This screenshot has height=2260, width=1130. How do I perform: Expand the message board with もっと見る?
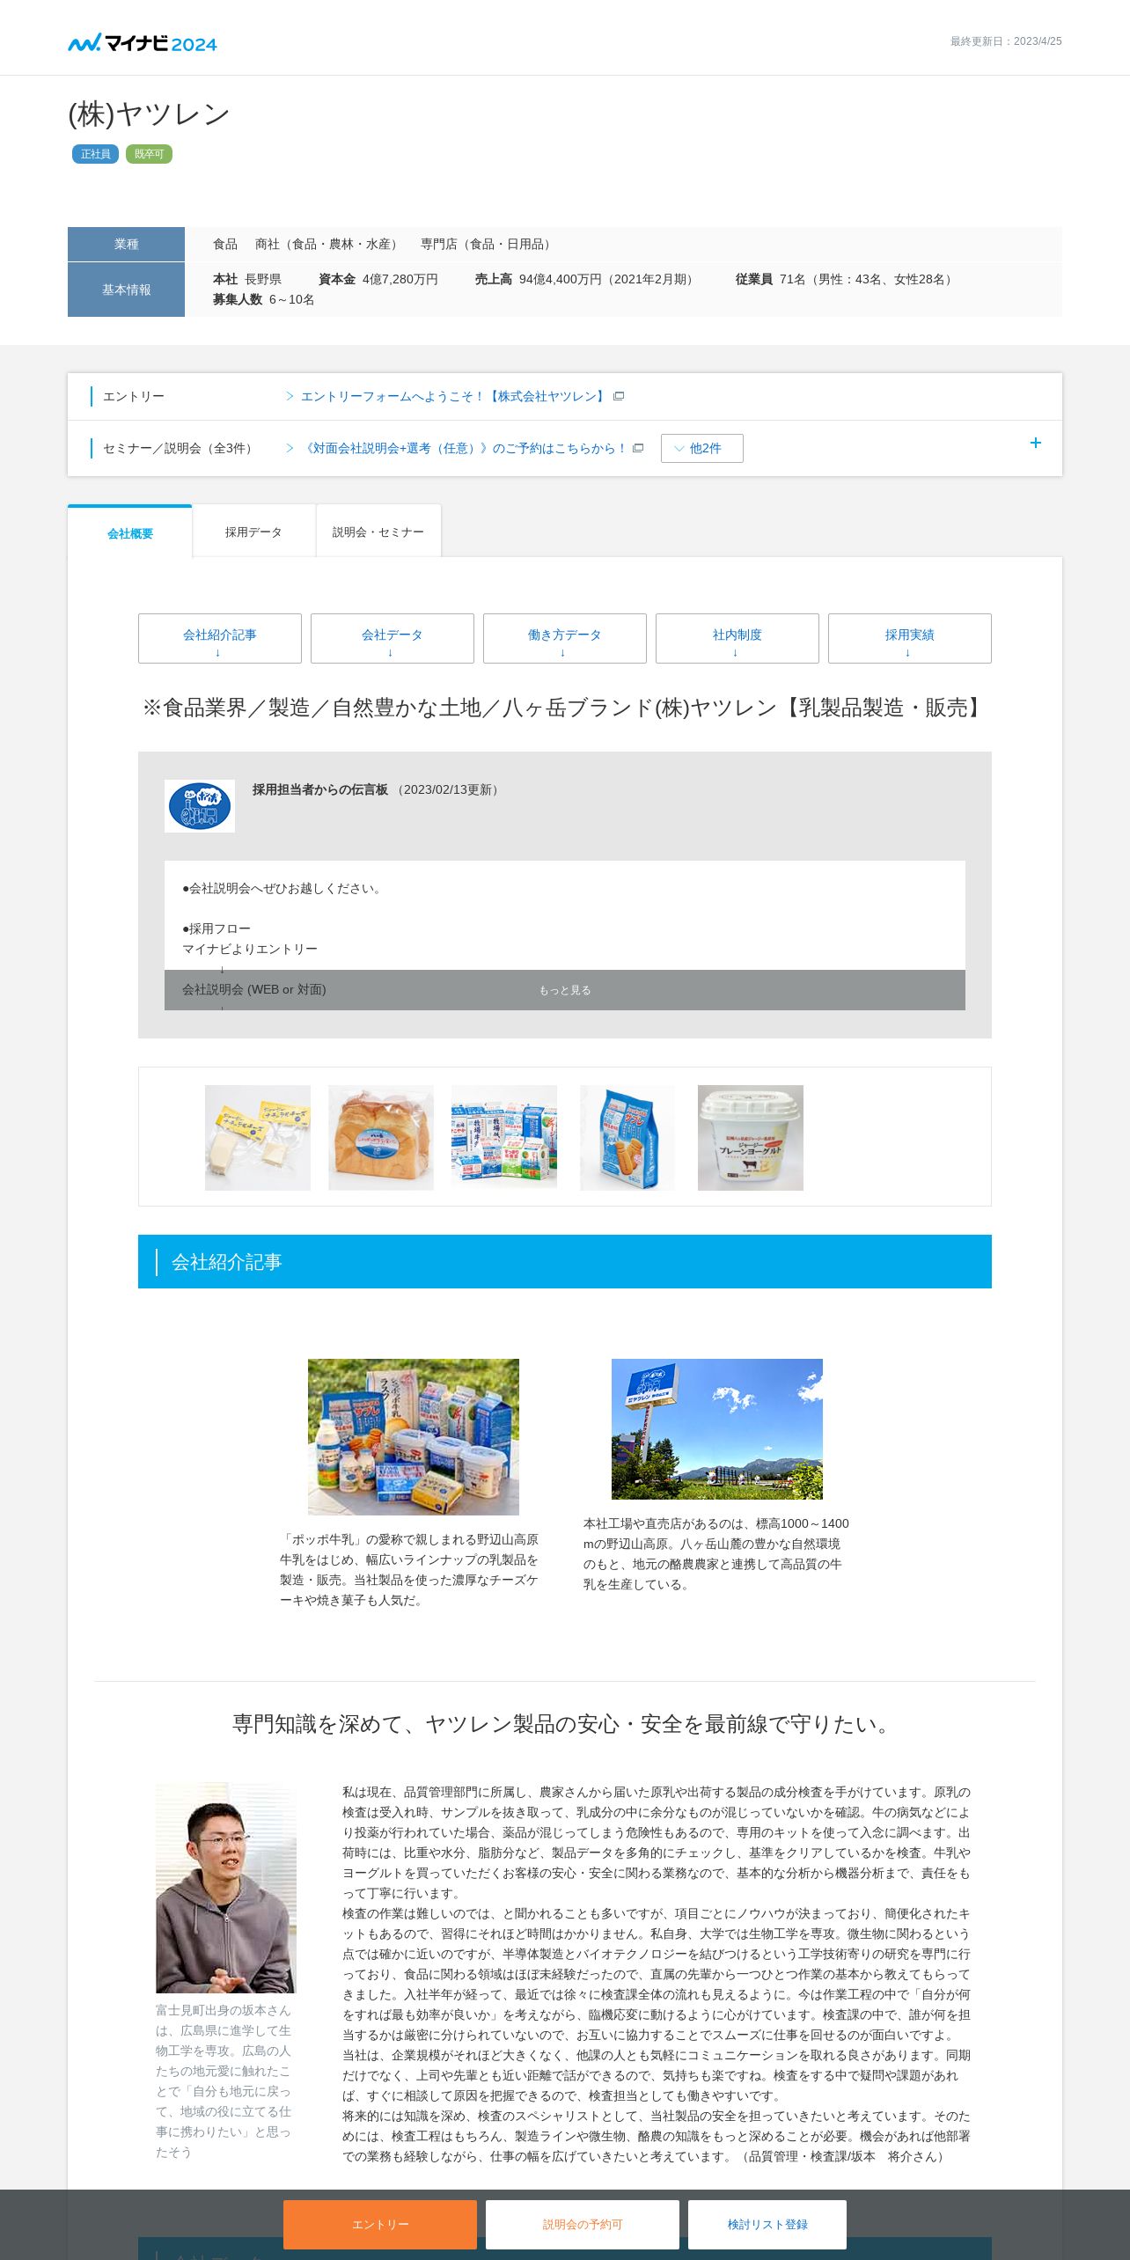[x=565, y=990]
